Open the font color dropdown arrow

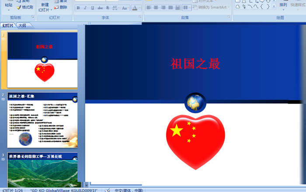click(x=140, y=8)
